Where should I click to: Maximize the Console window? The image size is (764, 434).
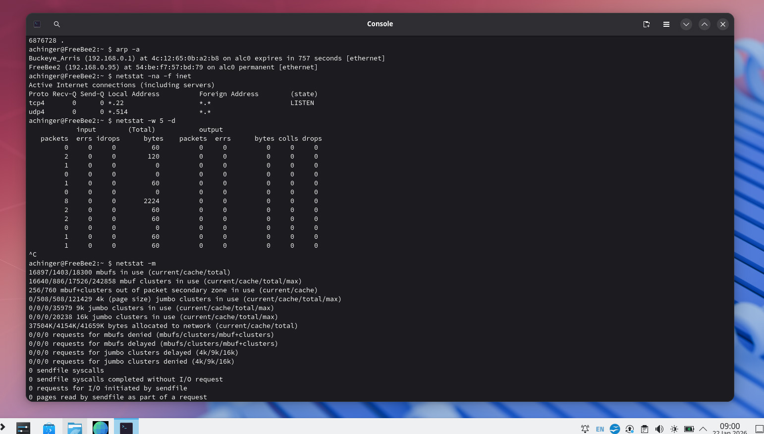click(x=704, y=24)
